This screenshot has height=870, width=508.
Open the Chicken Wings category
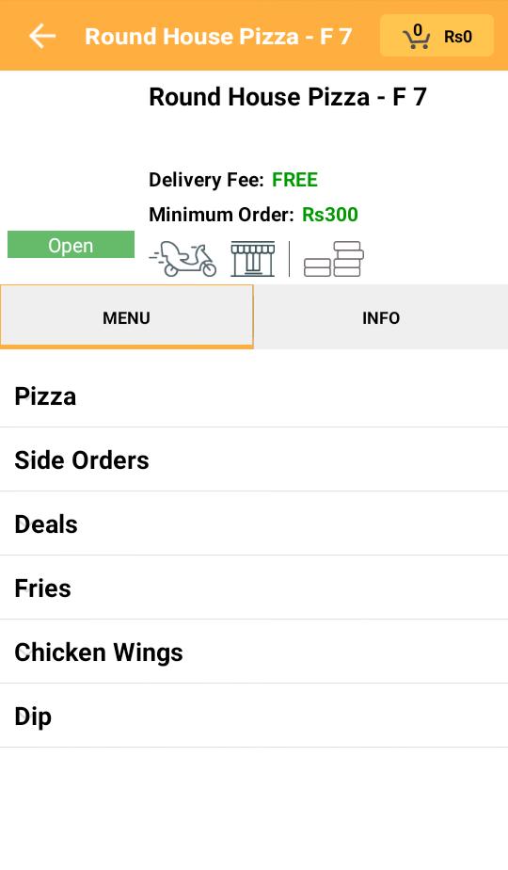(x=254, y=652)
